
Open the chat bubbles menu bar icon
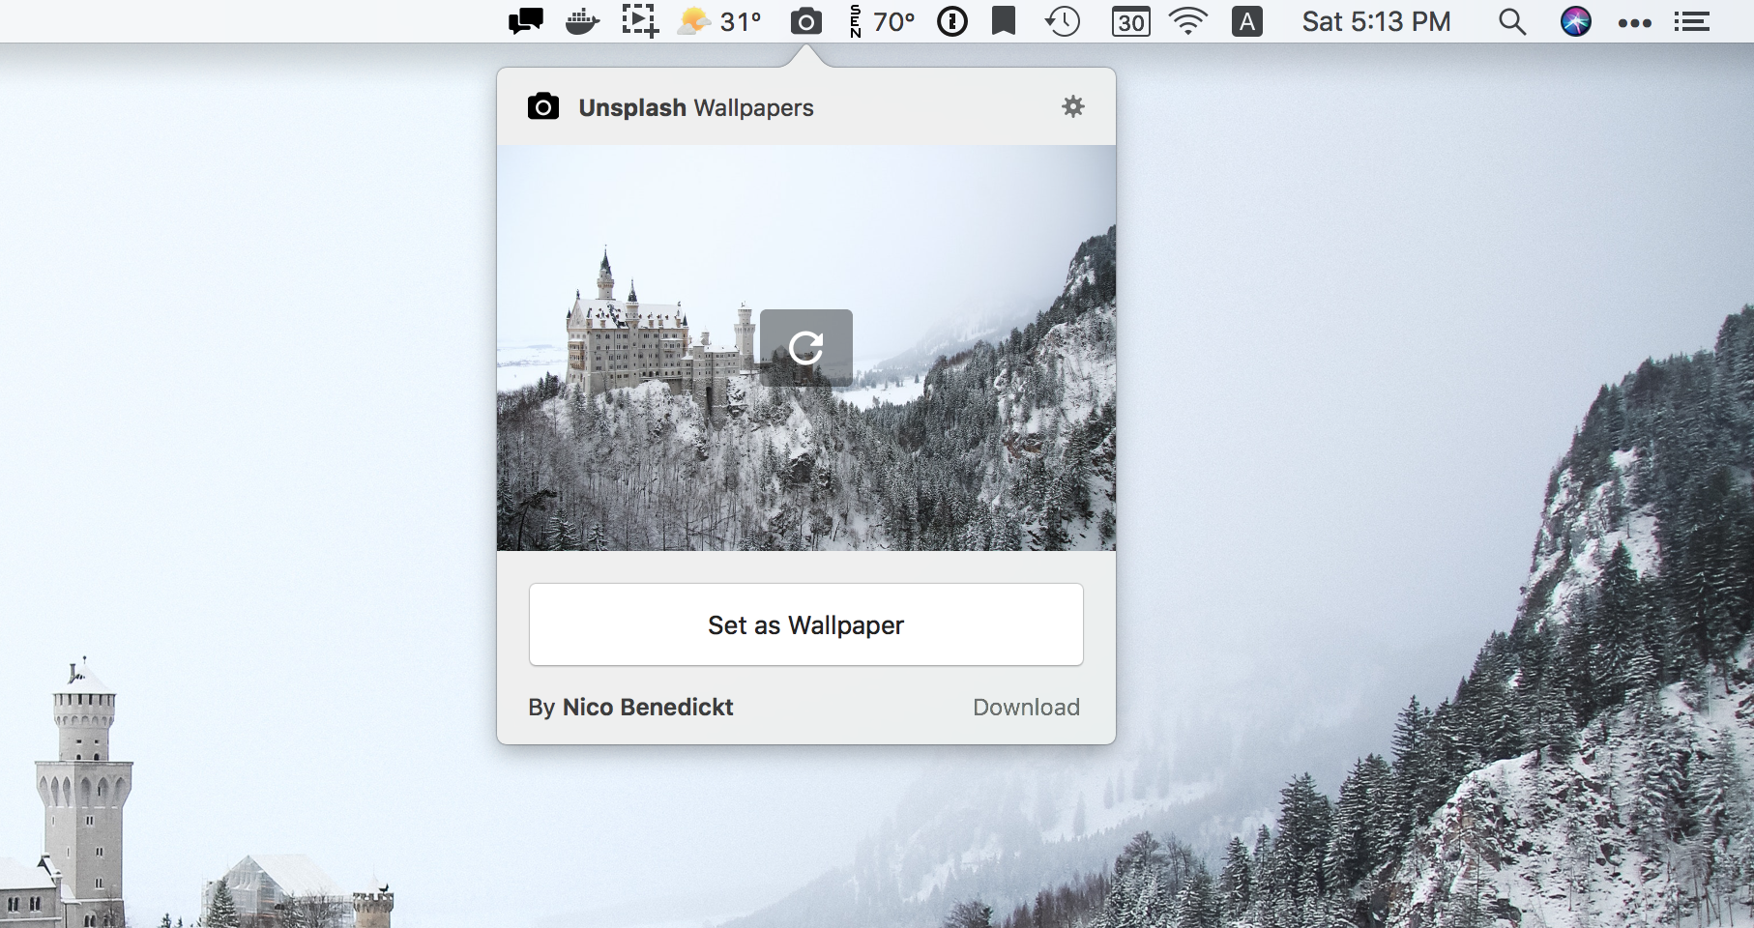526,21
